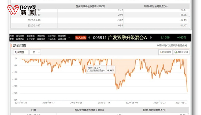Click x-axis label 2019-04-17
The image size is (201, 115).
[x=49, y=103]
